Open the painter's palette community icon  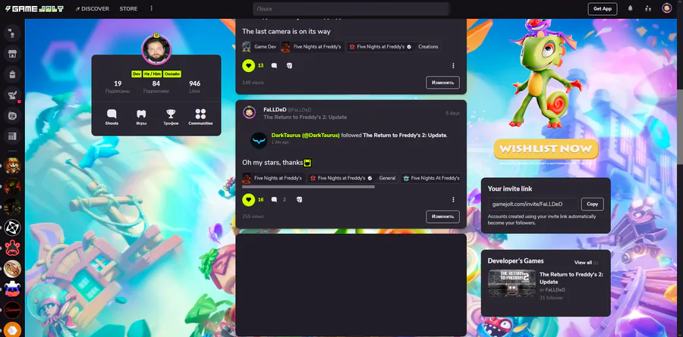pos(13,269)
